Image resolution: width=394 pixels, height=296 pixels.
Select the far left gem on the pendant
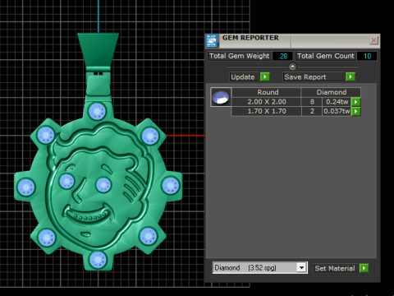tap(26, 187)
